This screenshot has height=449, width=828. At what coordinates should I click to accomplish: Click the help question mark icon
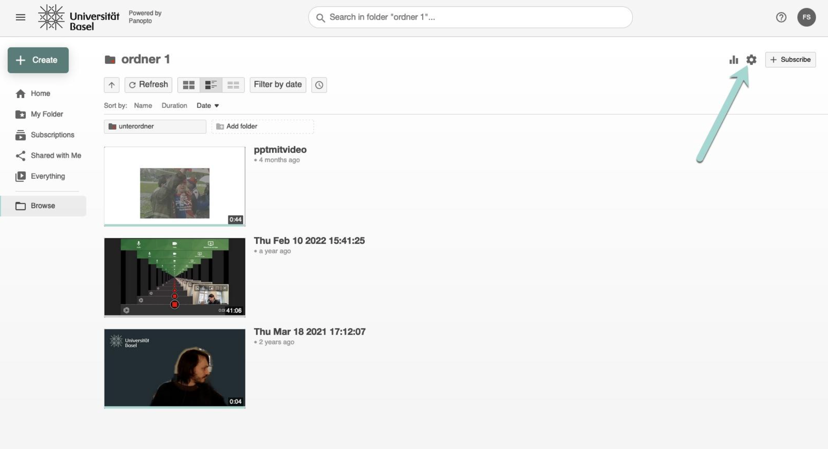781,17
